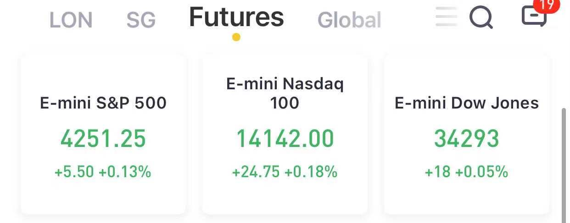The image size is (570, 223).
Task: Click the yellow dot under Futures
Action: [x=236, y=37]
